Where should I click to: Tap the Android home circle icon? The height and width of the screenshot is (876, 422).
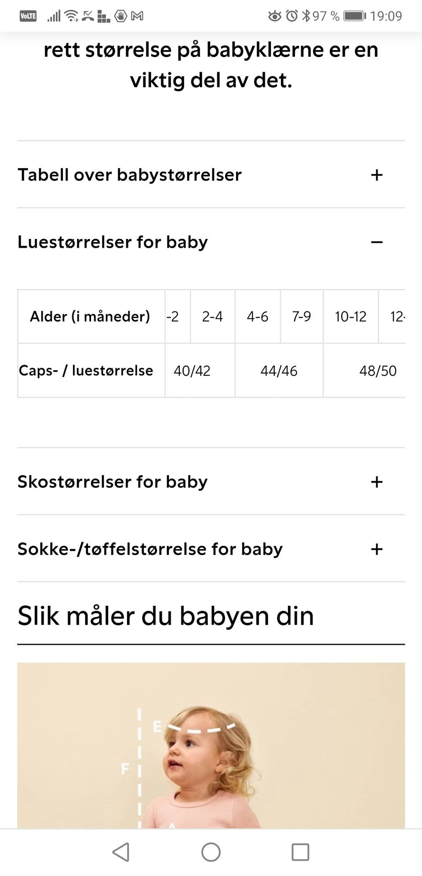211,852
